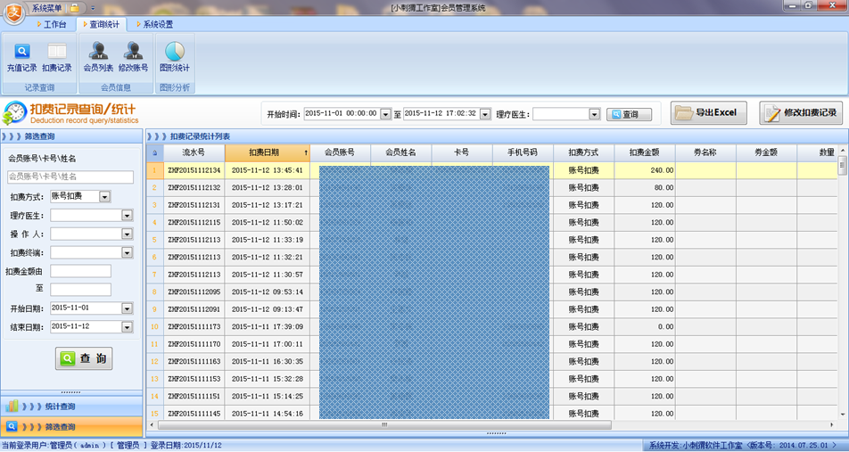Click 扣费金额由 minimum amount field
Viewport: 849px width, 452px height.
coord(80,271)
